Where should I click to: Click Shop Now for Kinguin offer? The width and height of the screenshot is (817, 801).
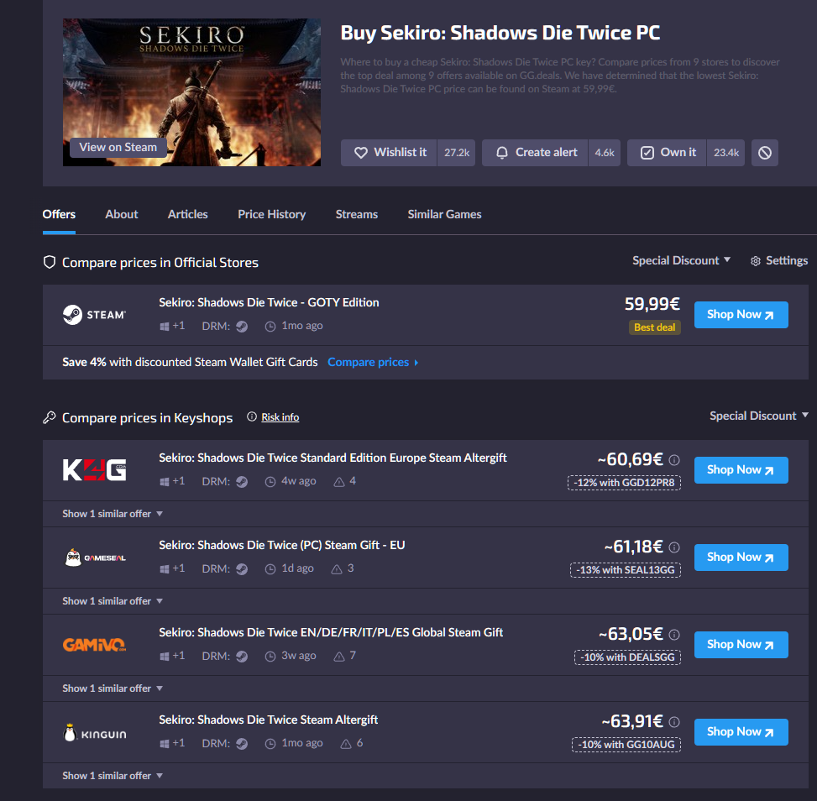tap(741, 732)
